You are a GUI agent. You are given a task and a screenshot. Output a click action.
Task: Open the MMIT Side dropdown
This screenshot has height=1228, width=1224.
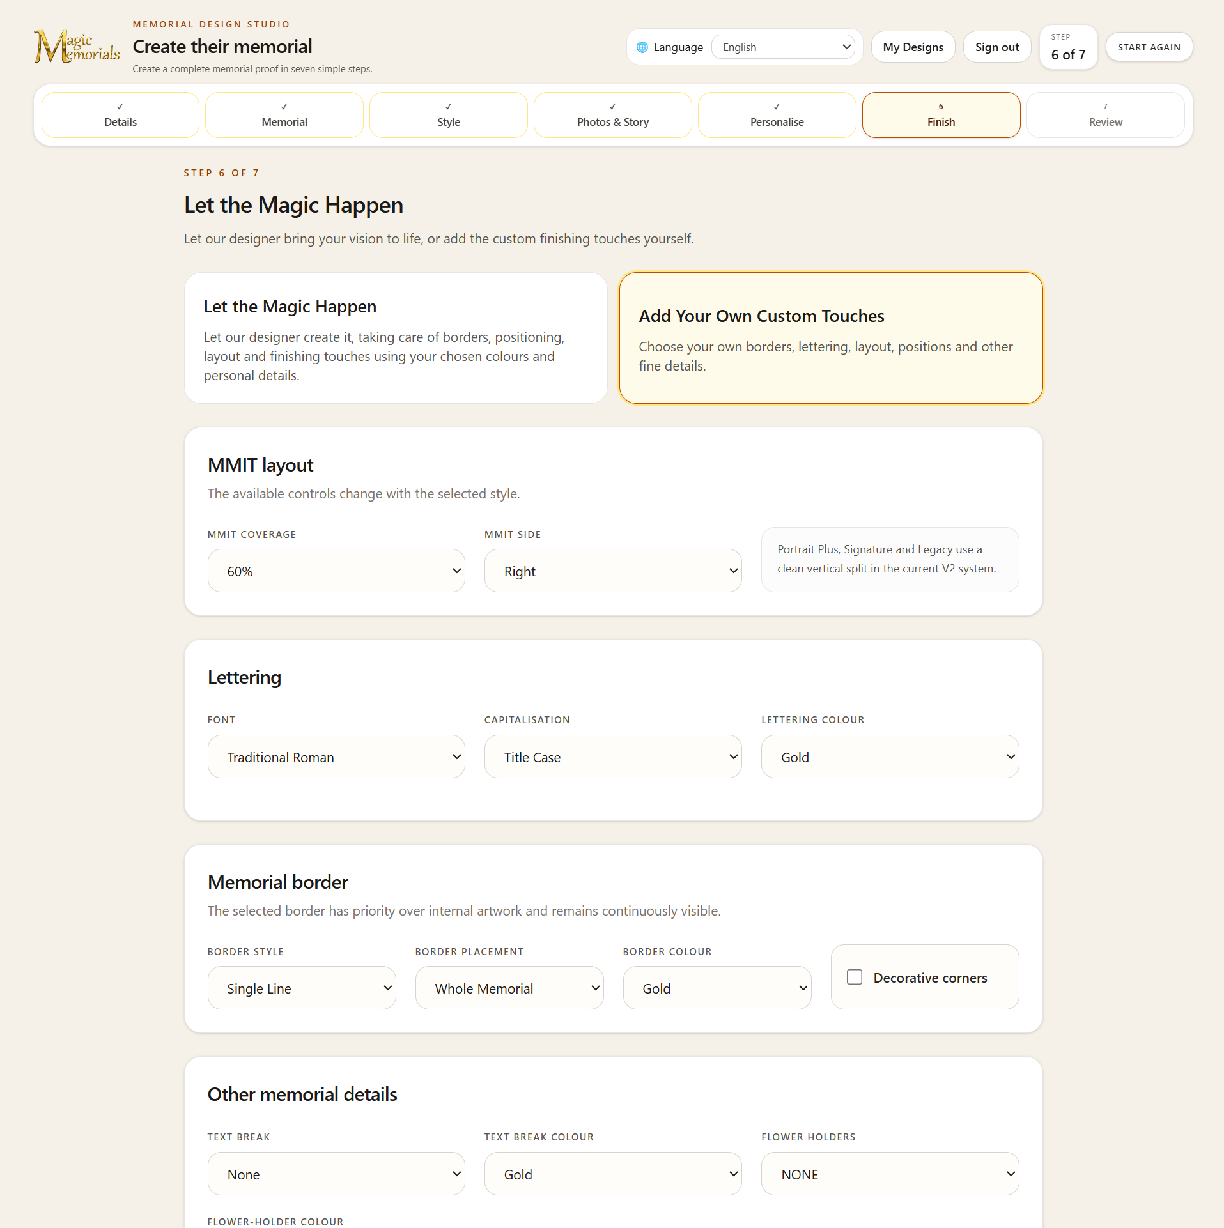tap(613, 571)
